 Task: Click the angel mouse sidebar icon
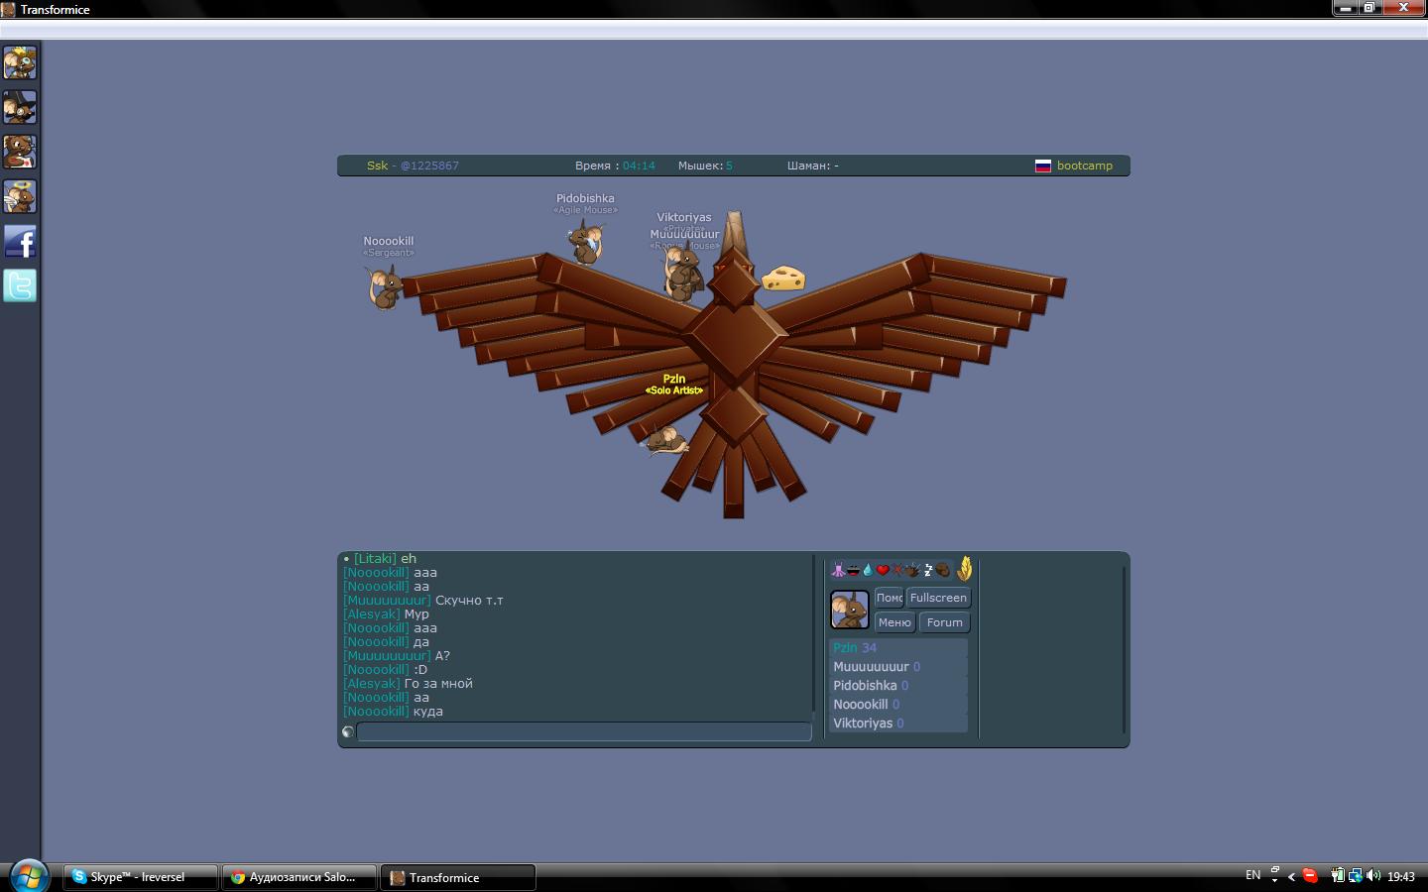tap(20, 197)
